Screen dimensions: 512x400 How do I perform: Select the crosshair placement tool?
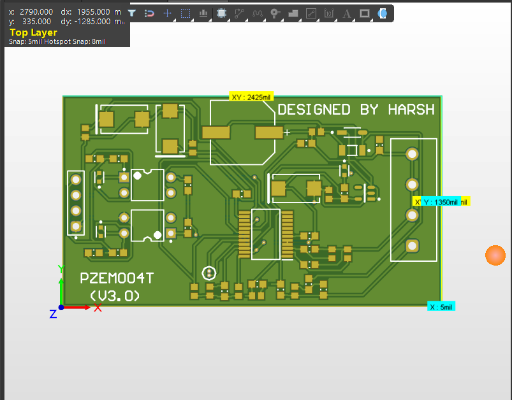[167, 13]
